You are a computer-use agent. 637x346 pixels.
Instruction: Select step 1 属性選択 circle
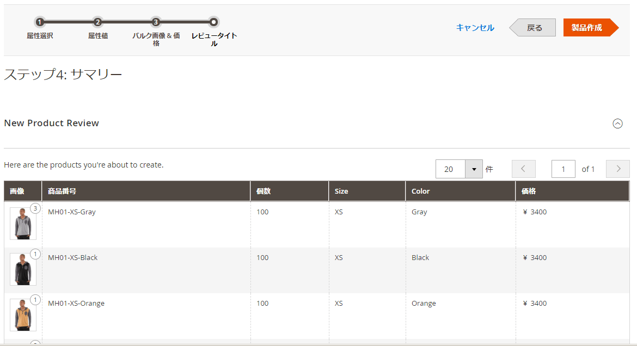tap(39, 23)
